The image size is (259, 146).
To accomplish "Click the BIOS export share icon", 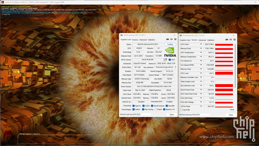I will pos(165,60).
